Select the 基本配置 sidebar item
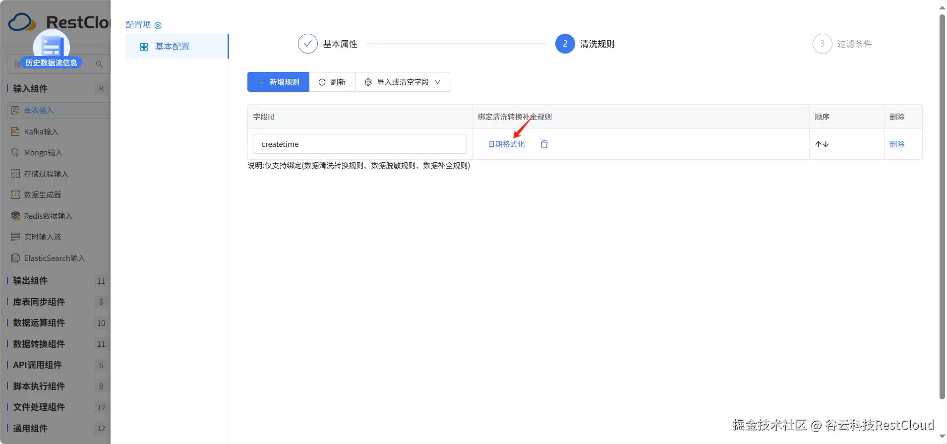Viewport: 947px width, 444px height. 177,46
